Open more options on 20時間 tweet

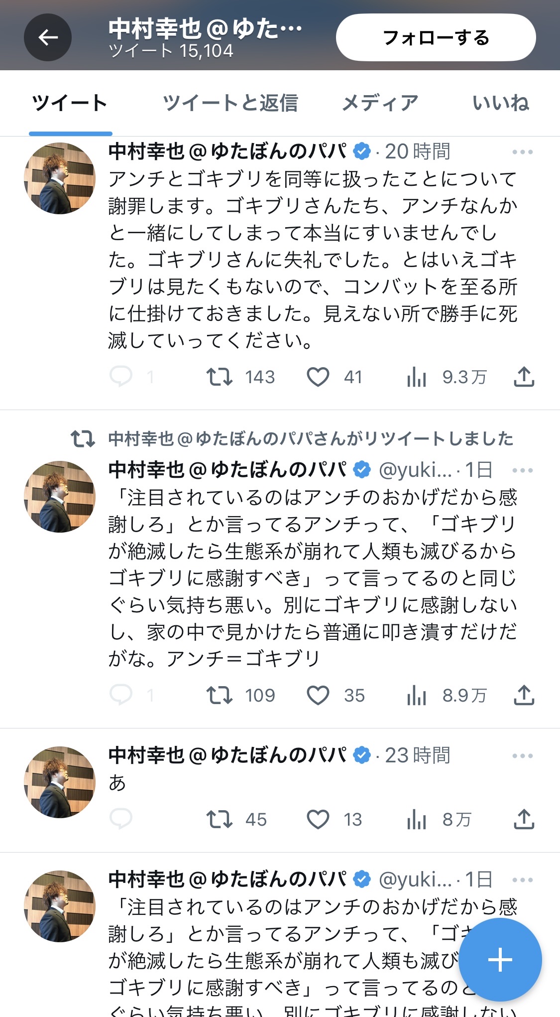click(x=523, y=152)
